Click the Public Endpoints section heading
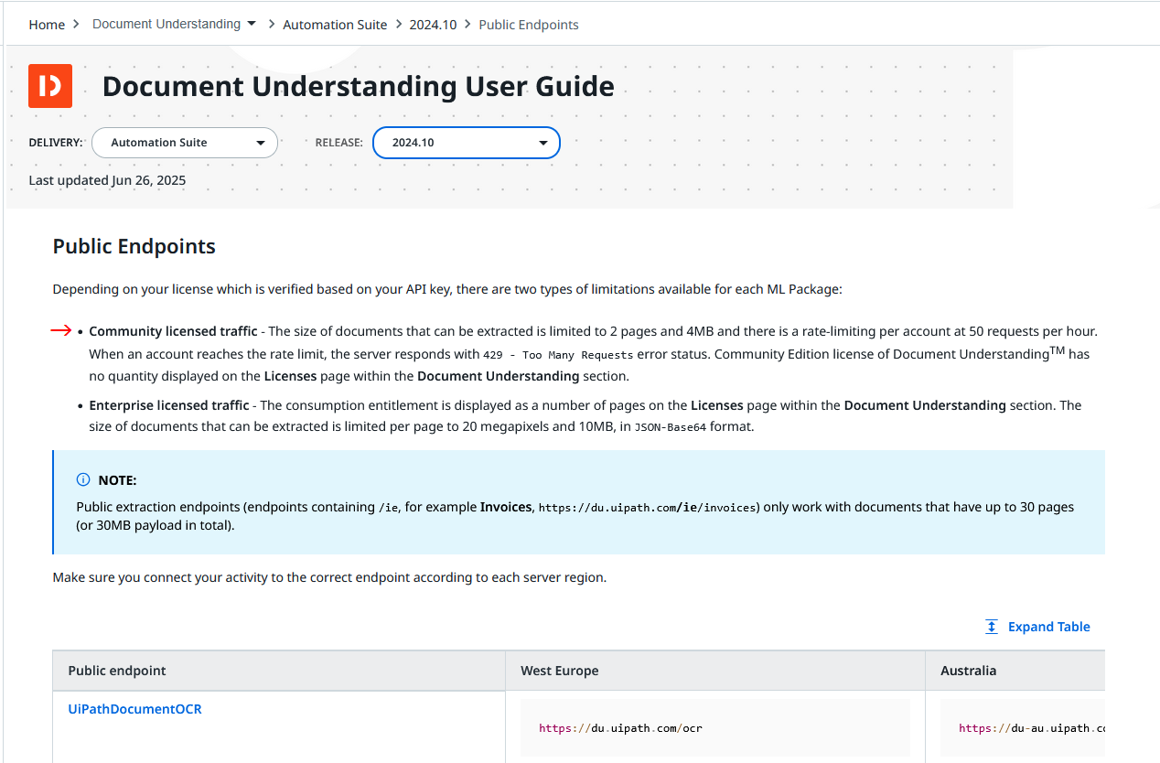This screenshot has height=763, width=1160. point(134,246)
